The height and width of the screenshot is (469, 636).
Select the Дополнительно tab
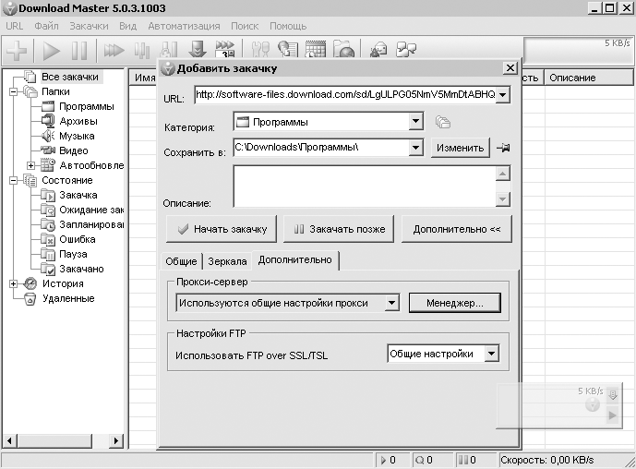point(294,260)
